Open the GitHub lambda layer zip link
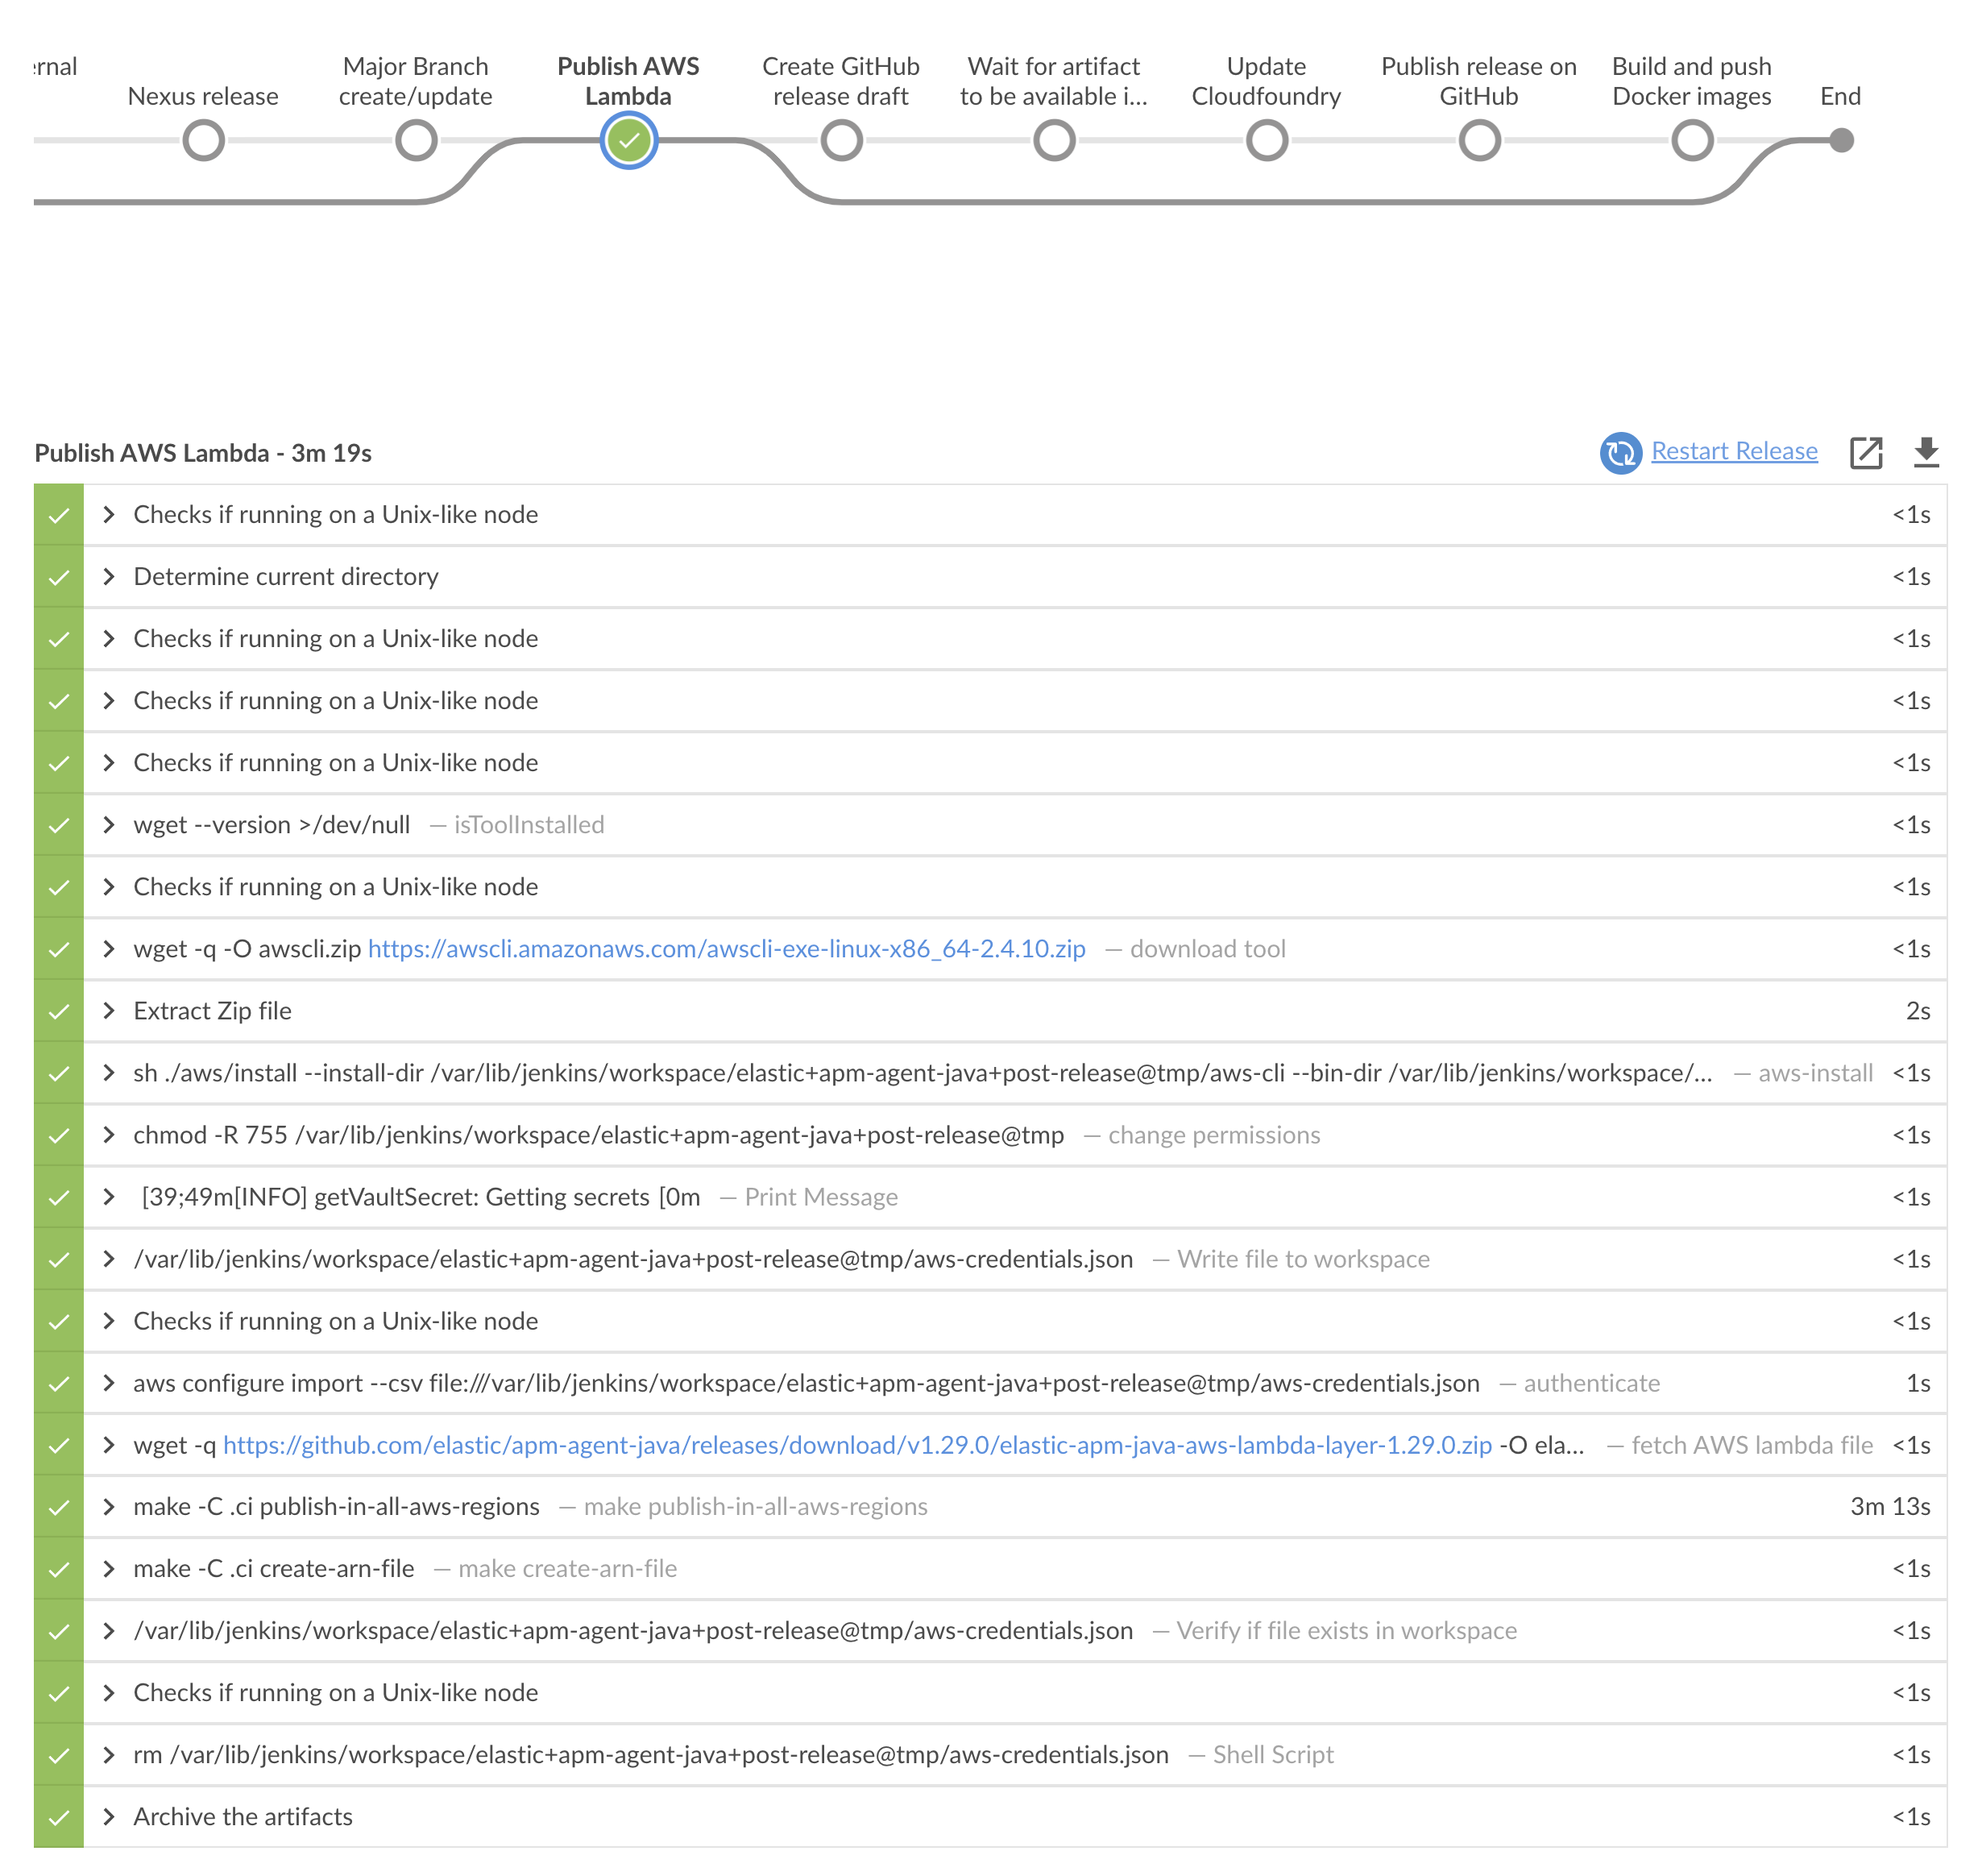Screen dimensions: 1982x1876 point(857,1445)
